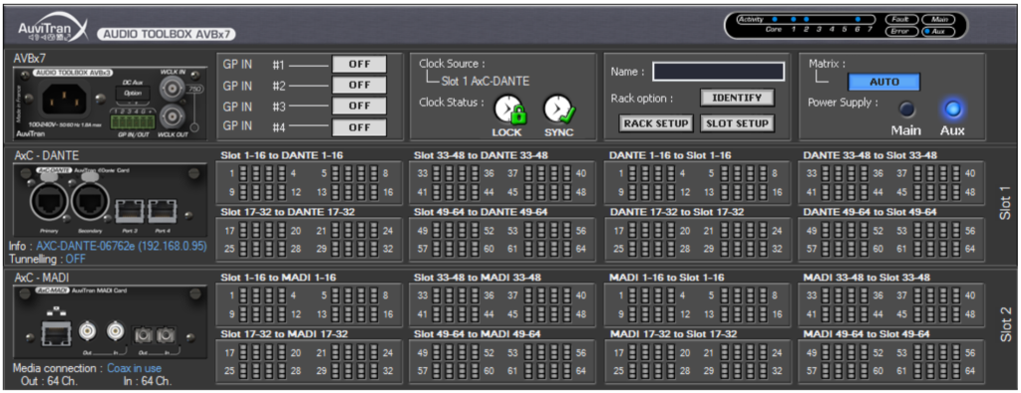Click Slot 33-48 to DANTE 33-48 heading
Viewport: 1021px width, 393px height.
click(x=481, y=155)
